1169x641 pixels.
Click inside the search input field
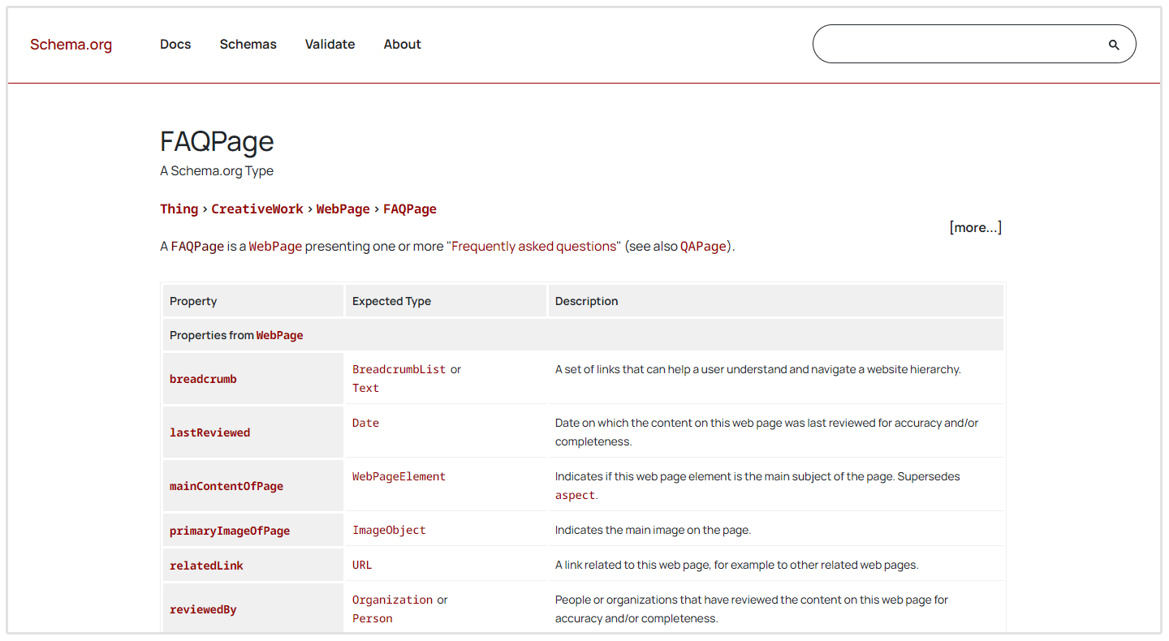tap(958, 44)
